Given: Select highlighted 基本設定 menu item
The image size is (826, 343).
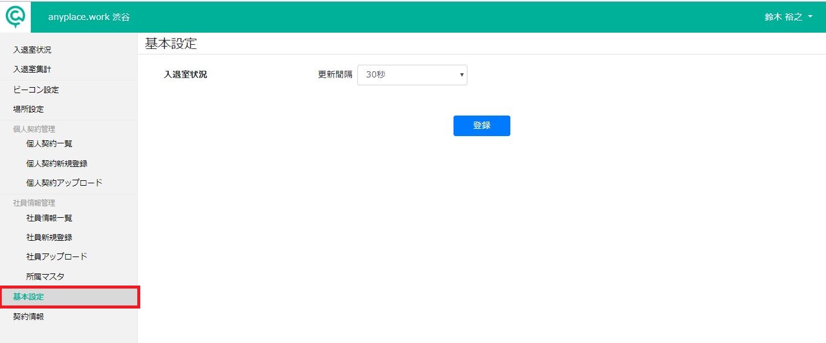Looking at the screenshot, I should coord(69,297).
